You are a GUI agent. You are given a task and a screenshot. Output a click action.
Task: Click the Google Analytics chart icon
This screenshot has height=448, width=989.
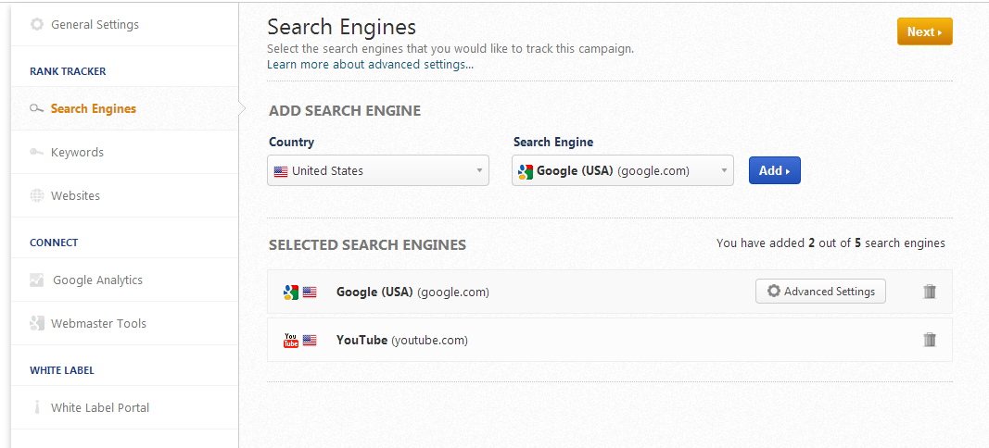[x=37, y=280]
